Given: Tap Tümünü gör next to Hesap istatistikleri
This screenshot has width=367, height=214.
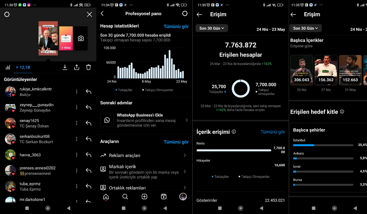Looking at the screenshot, I should (x=176, y=26).
